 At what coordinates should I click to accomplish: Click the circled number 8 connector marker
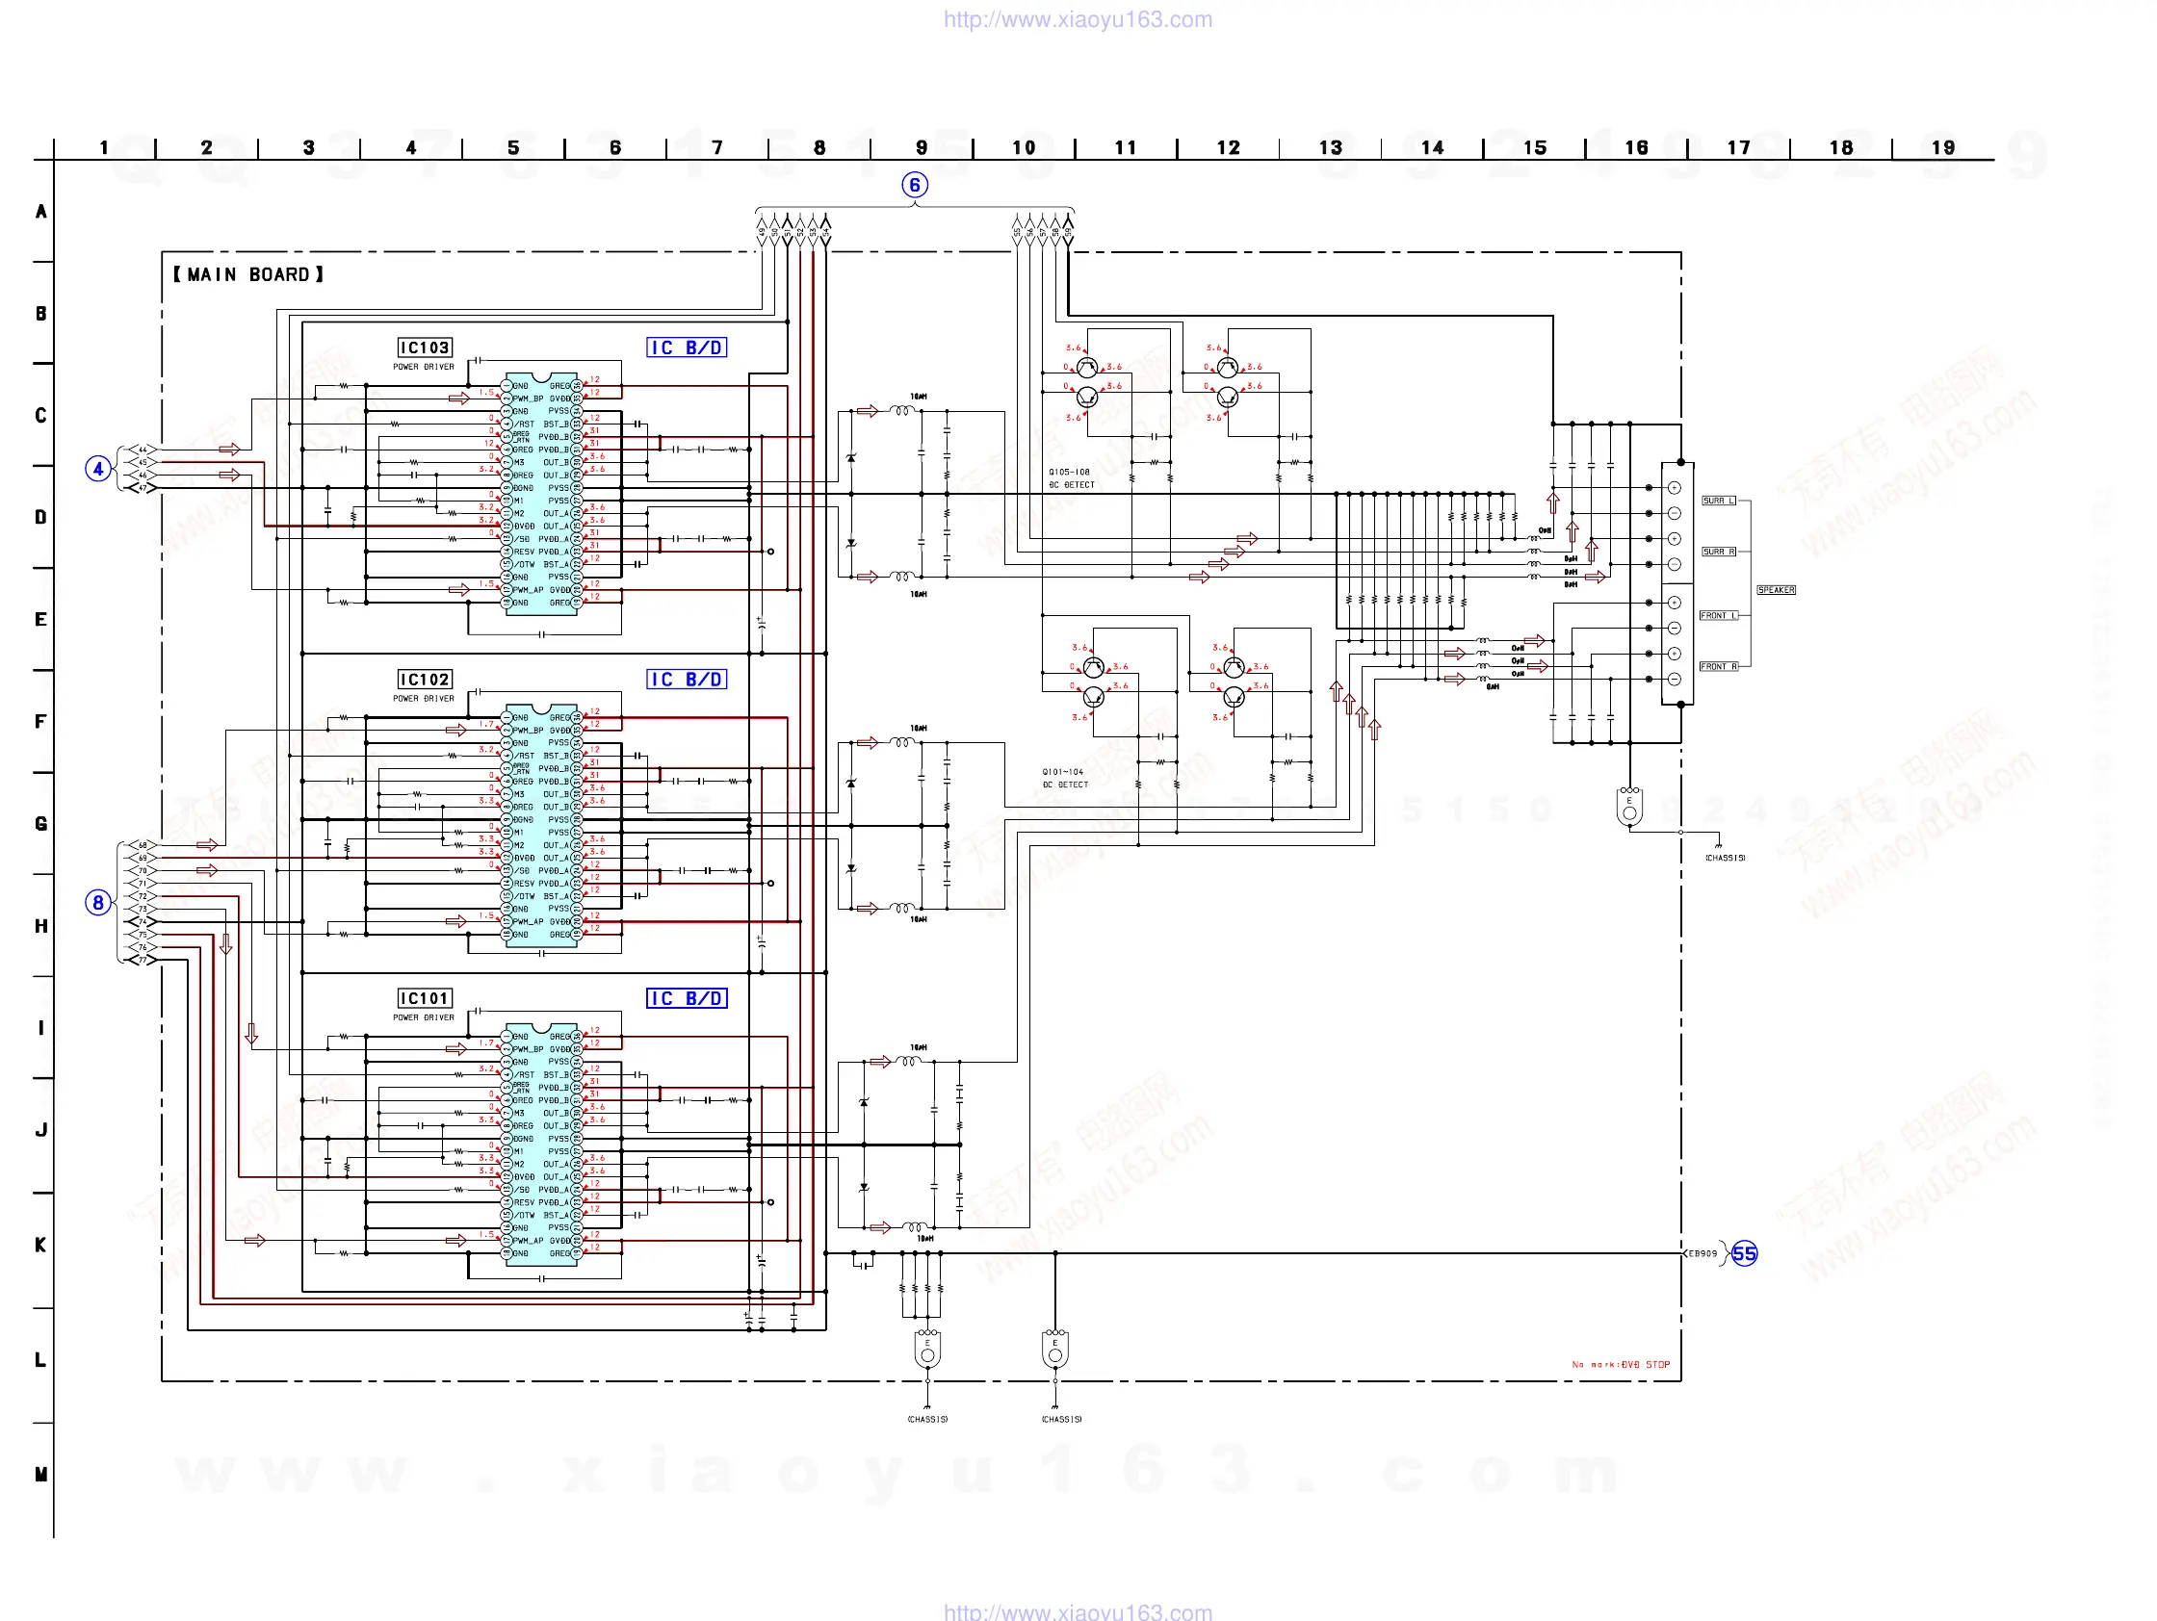coord(97,903)
